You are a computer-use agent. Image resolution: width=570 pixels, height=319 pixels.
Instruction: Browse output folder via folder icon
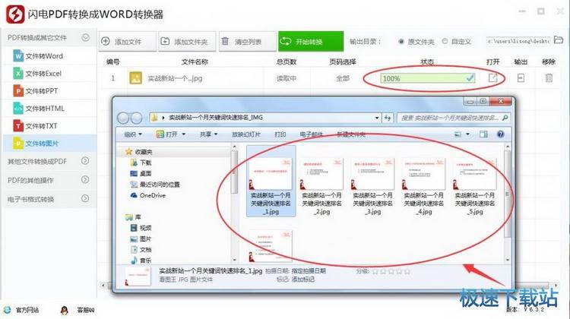coord(559,40)
